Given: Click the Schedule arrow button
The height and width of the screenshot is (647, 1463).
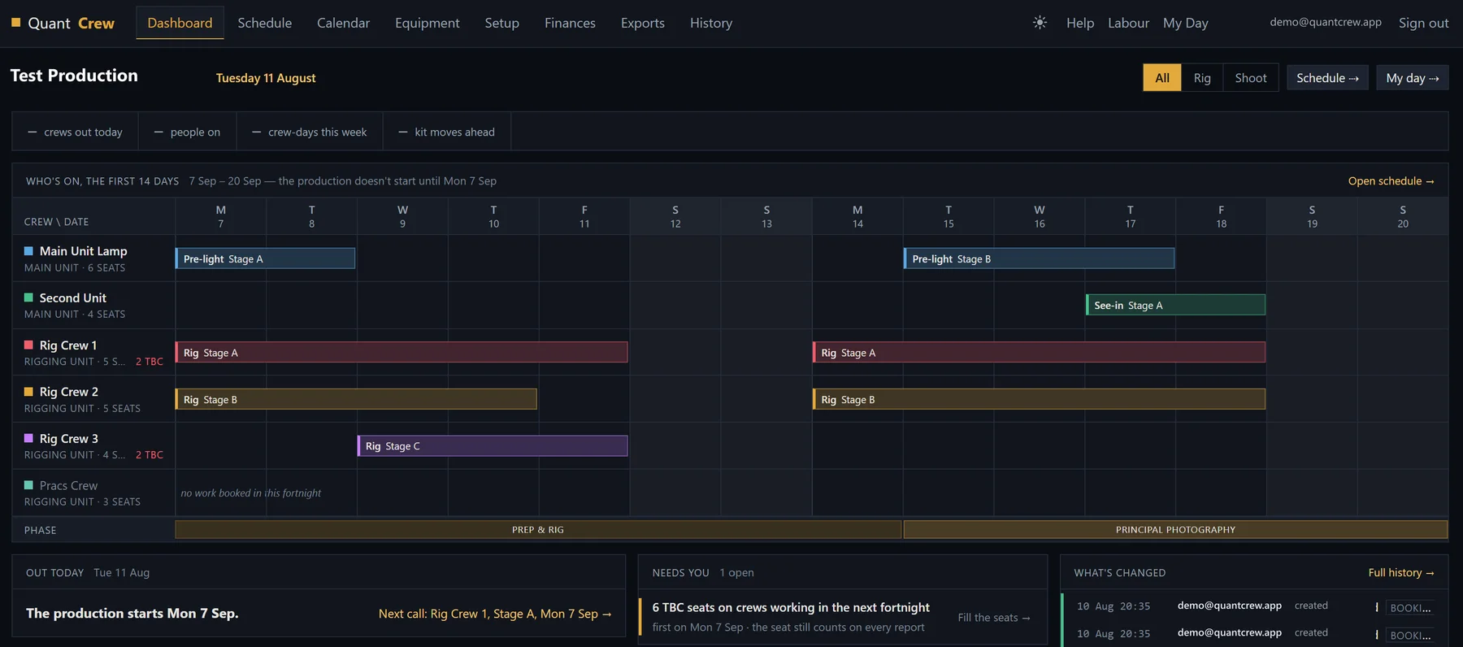Looking at the screenshot, I should coord(1327,78).
